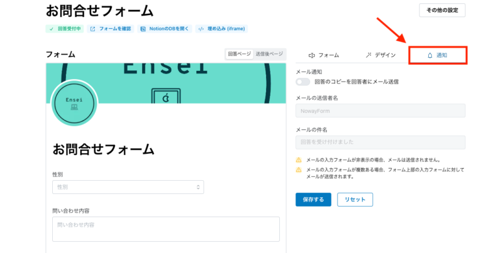Select the デザイン tab
This screenshot has width=503, height=253.
tap(380, 55)
